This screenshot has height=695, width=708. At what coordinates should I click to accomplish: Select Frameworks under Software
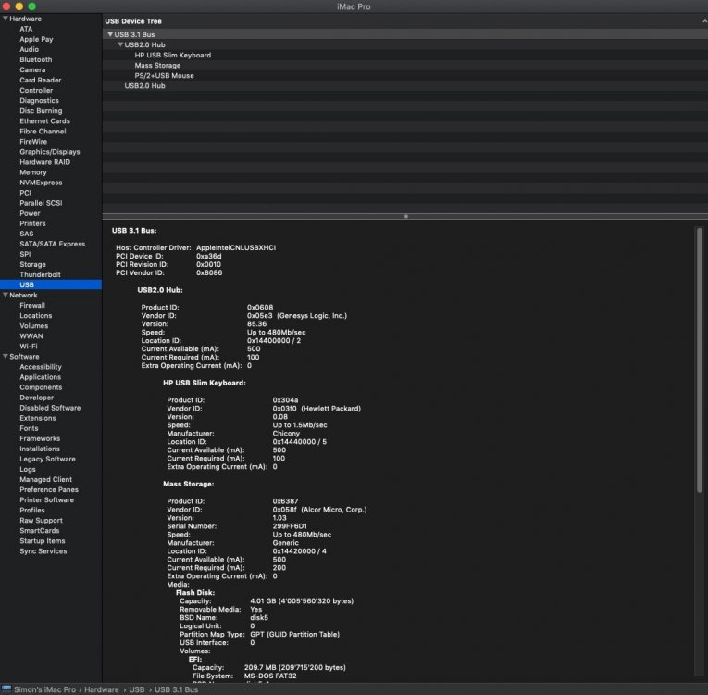40,438
